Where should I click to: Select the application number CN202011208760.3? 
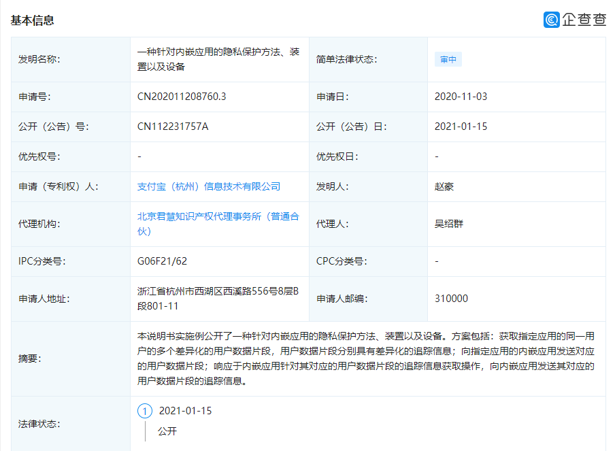click(182, 97)
